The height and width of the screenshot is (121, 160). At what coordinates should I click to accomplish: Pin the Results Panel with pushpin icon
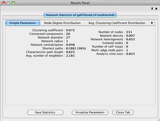[152, 9]
